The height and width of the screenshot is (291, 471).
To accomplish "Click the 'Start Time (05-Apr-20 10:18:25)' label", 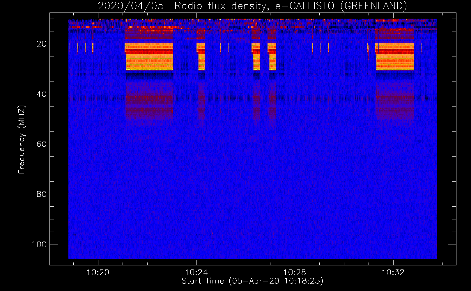I will pos(252,281).
